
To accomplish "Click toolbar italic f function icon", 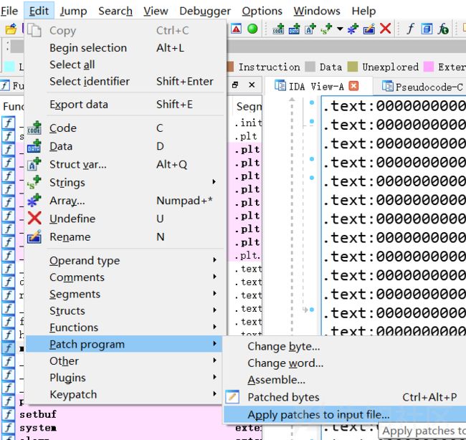I will pyautogui.click(x=410, y=29).
